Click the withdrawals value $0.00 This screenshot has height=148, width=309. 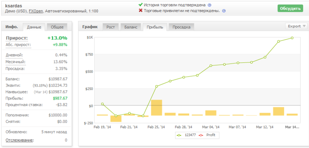coord(62,122)
